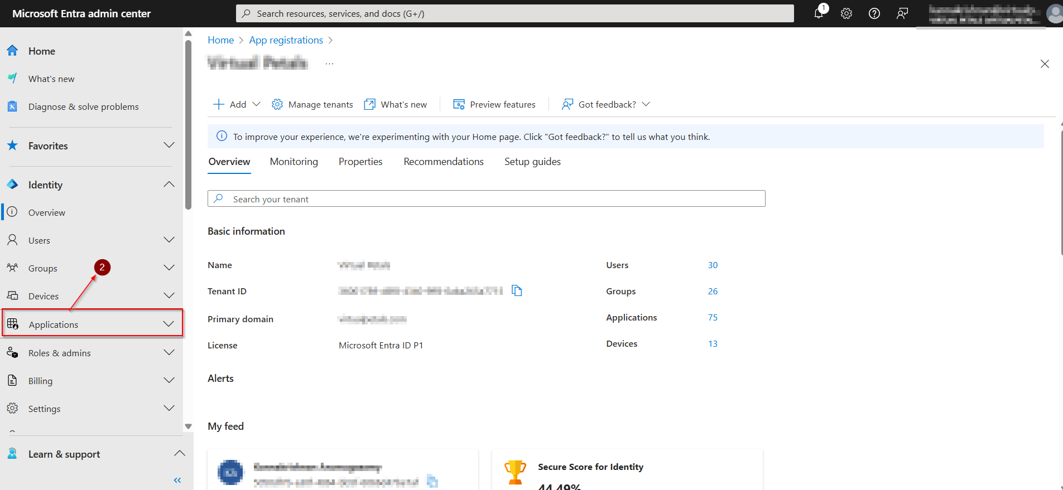Open Preview features

click(494, 104)
